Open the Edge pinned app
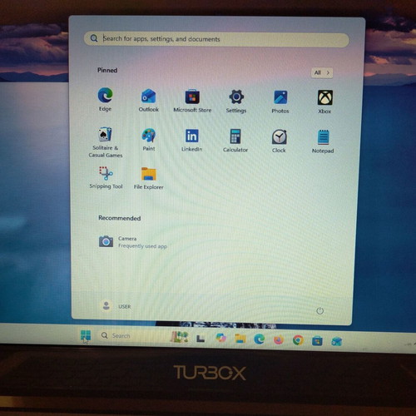Viewport: 416px width, 416px height. [x=105, y=99]
